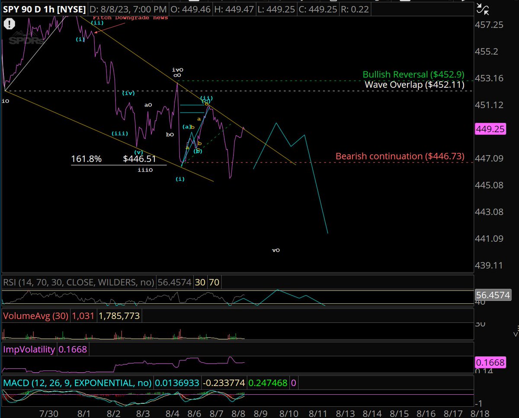Select the ImpVolatility study label
The width and height of the screenshot is (519, 418).
29,349
